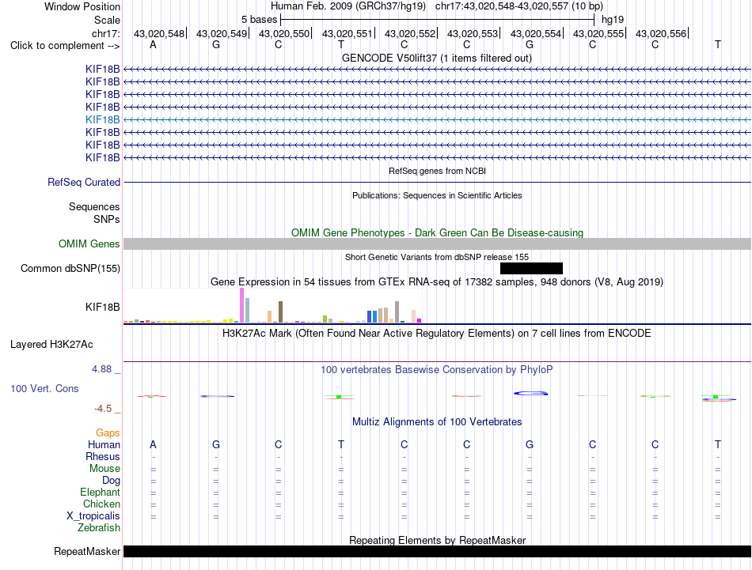
Task: Open 'Short Genetic Variants from dbSNP release 155' title
Action: pos(437,257)
